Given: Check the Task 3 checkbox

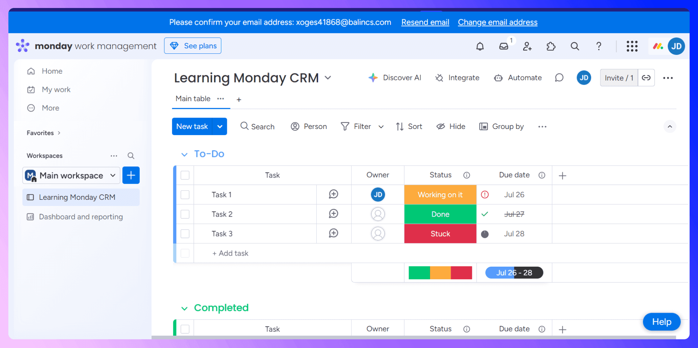Looking at the screenshot, I should click(x=185, y=234).
